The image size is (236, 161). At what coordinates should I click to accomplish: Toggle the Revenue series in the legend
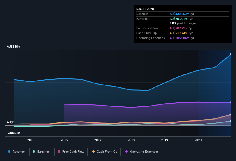pyautogui.click(x=16, y=152)
